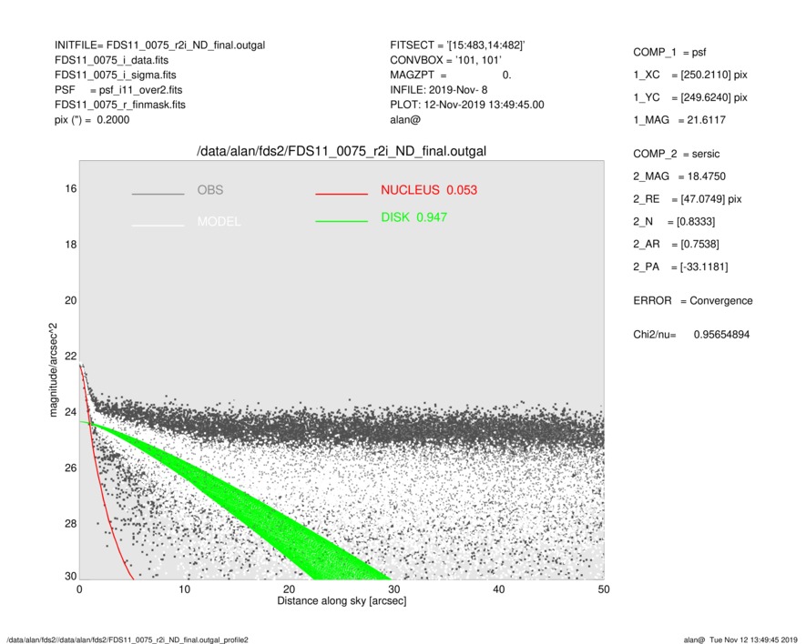Select the Chi2/nu value
The width and height of the screenshot is (806, 644).
721,335
